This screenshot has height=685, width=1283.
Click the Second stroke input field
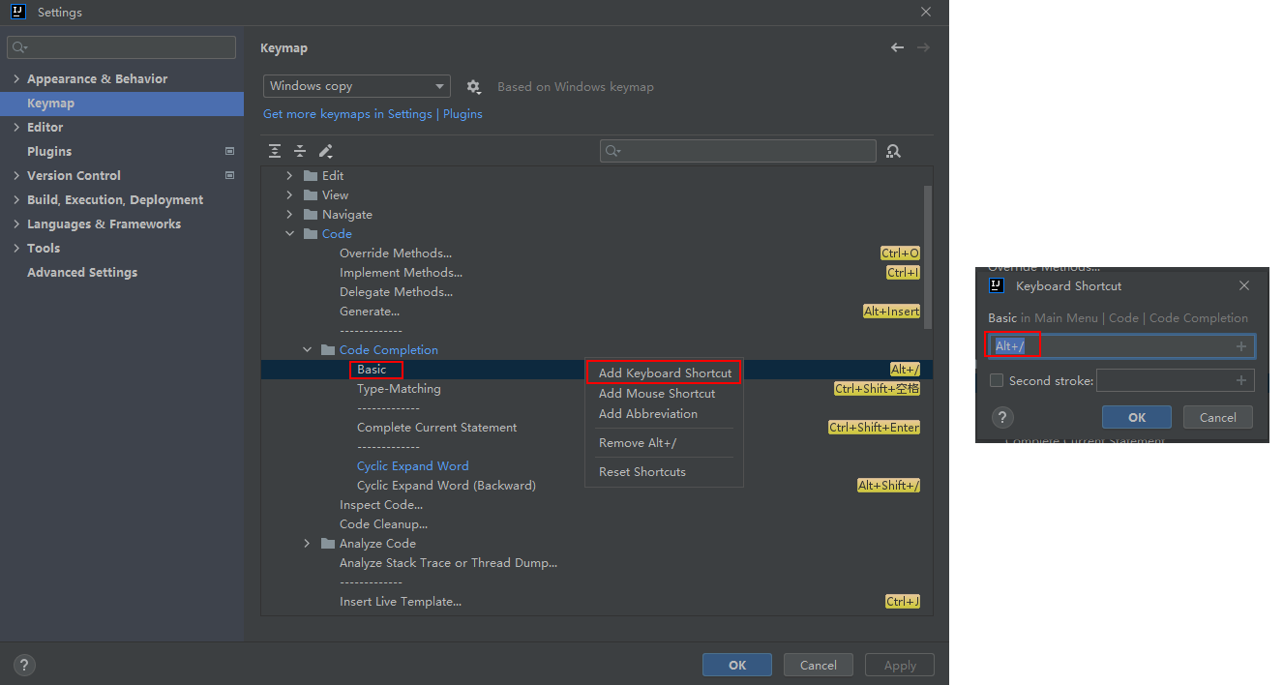tap(1175, 380)
